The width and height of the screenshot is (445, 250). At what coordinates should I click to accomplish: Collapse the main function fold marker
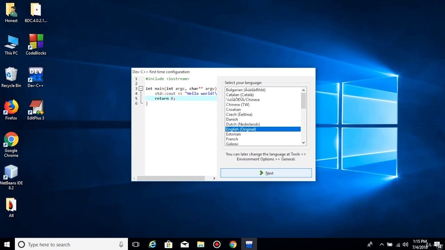tap(141, 89)
